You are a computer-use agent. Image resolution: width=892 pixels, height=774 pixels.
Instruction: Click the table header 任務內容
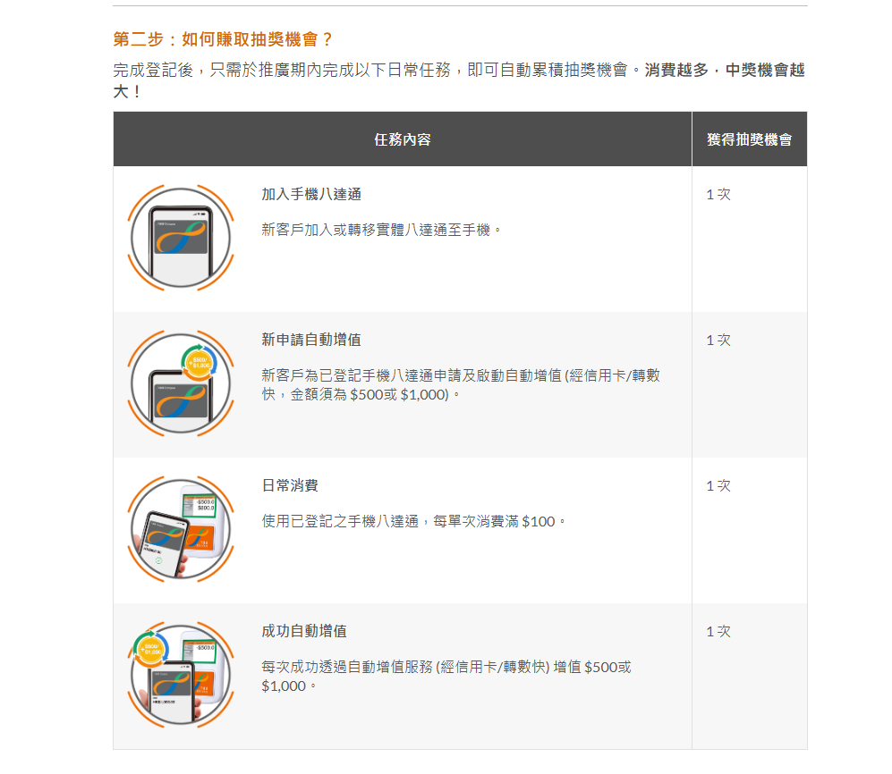403,139
